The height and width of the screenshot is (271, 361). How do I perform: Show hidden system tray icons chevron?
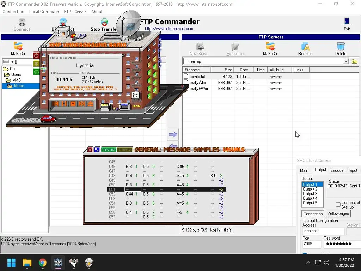click(308, 263)
